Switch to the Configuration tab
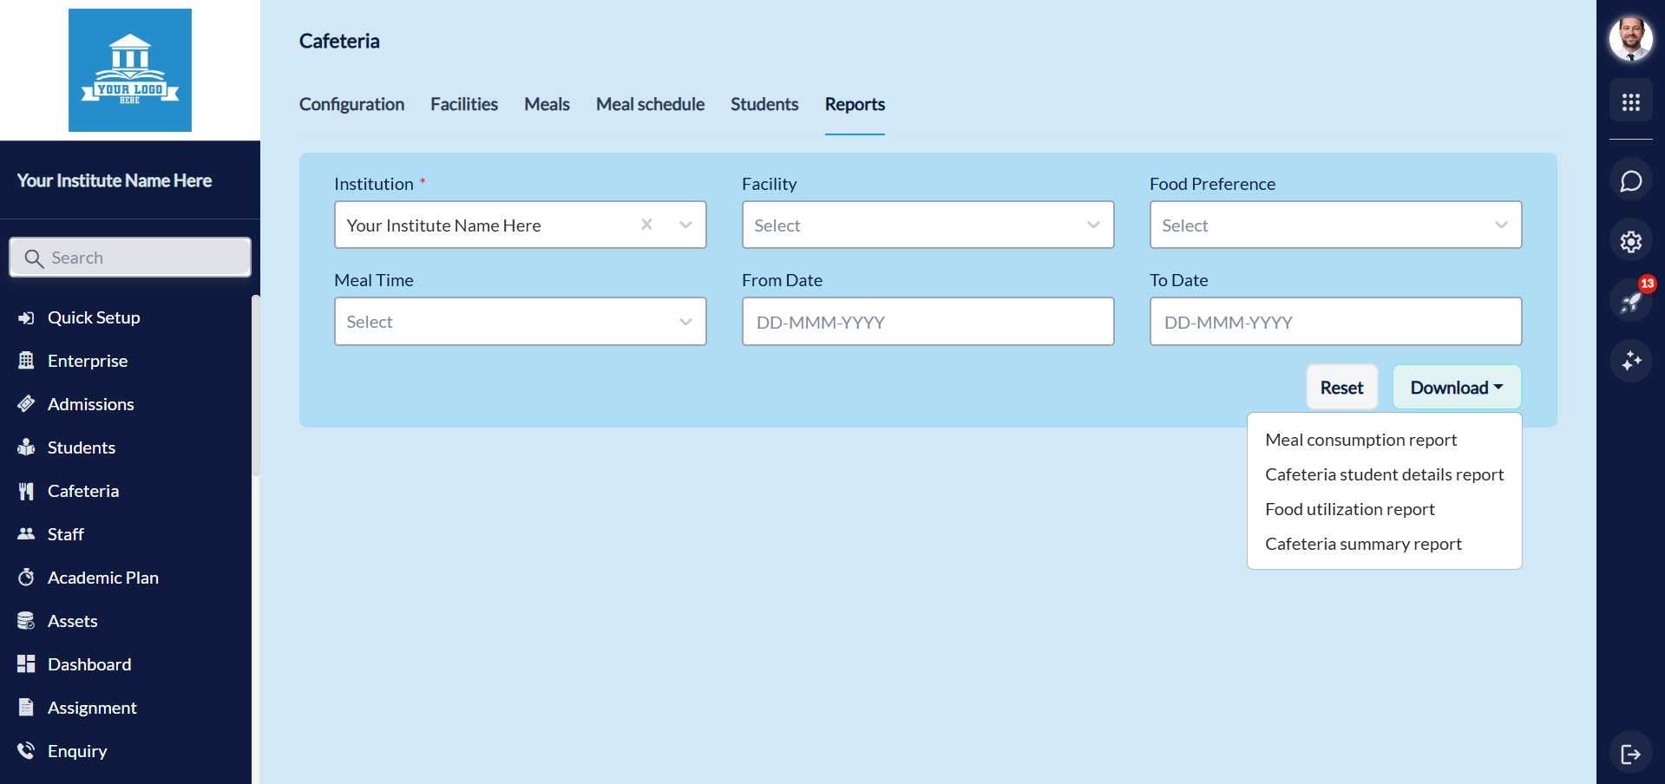 [351, 104]
